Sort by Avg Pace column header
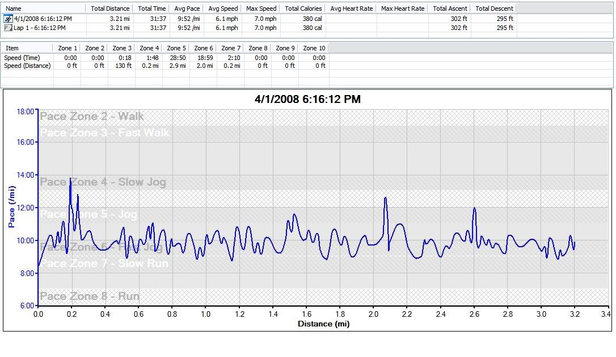Viewport: 616px width, 357px height. click(187, 8)
